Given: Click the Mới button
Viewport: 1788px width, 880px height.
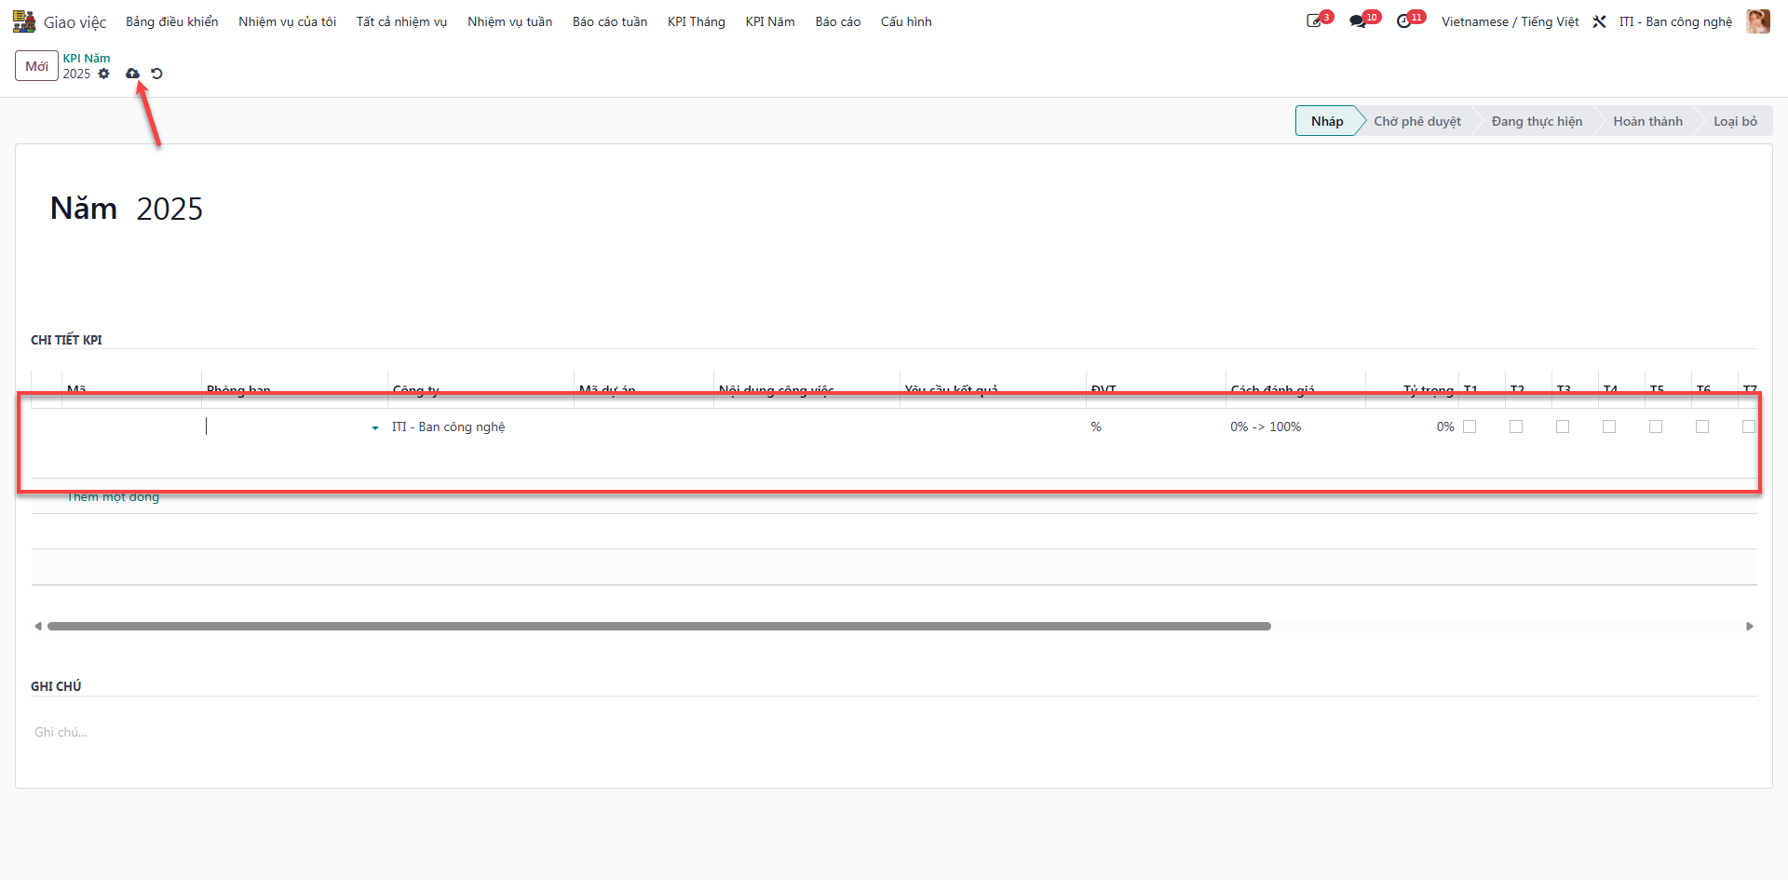Looking at the screenshot, I should click(x=37, y=66).
